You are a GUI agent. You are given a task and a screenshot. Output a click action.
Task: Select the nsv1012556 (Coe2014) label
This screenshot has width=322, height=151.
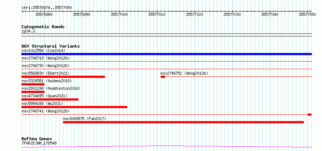(x=43, y=50)
